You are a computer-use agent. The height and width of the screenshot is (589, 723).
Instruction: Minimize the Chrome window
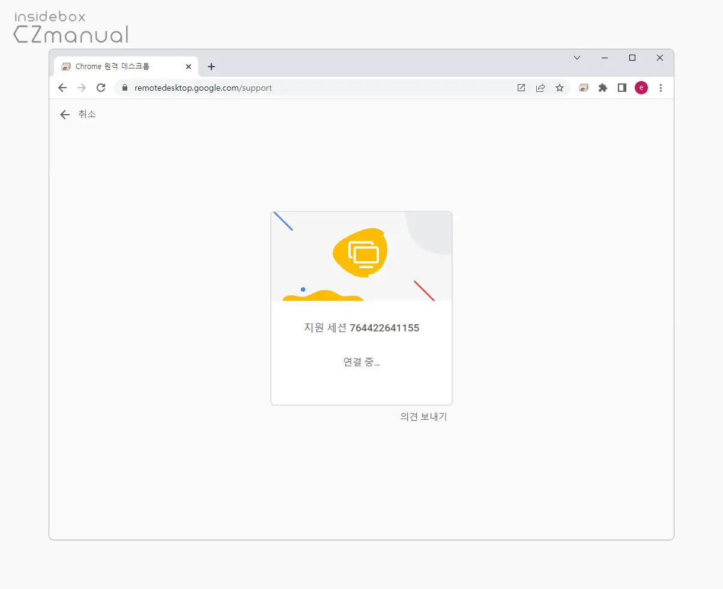click(x=605, y=58)
